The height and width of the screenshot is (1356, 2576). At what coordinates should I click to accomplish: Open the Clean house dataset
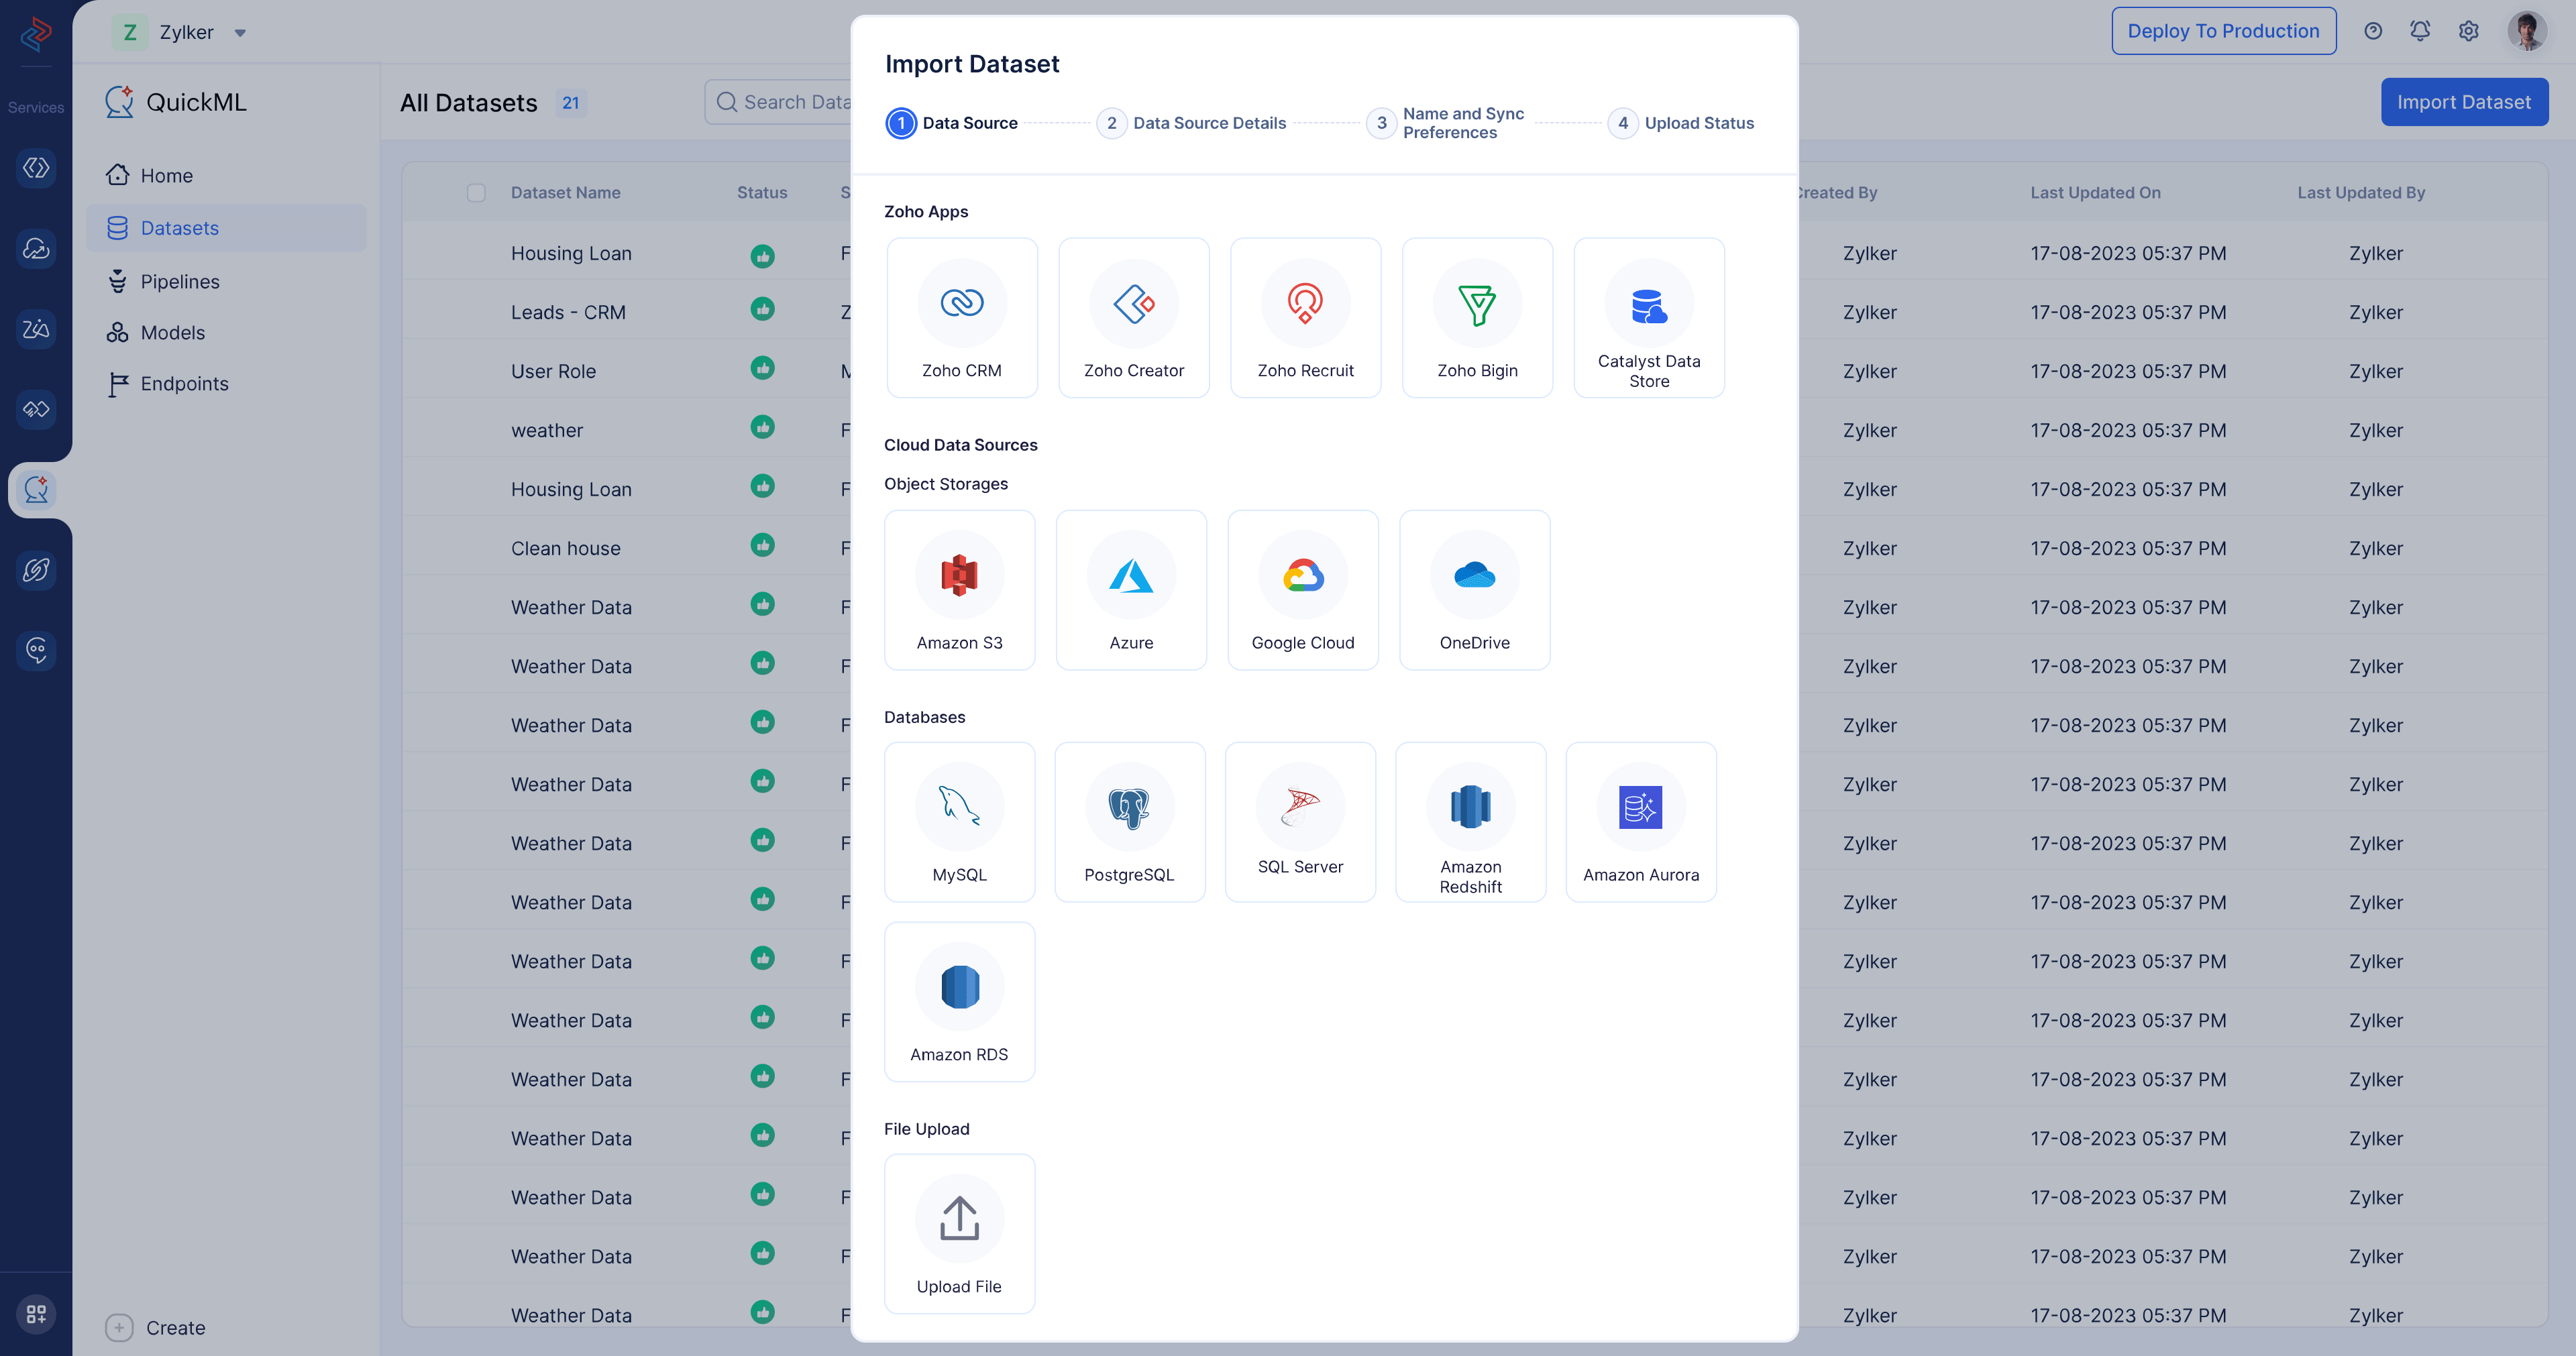pos(565,548)
